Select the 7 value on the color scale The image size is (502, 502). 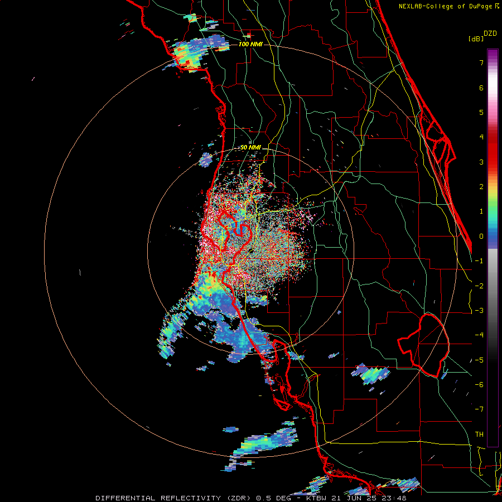(x=481, y=62)
